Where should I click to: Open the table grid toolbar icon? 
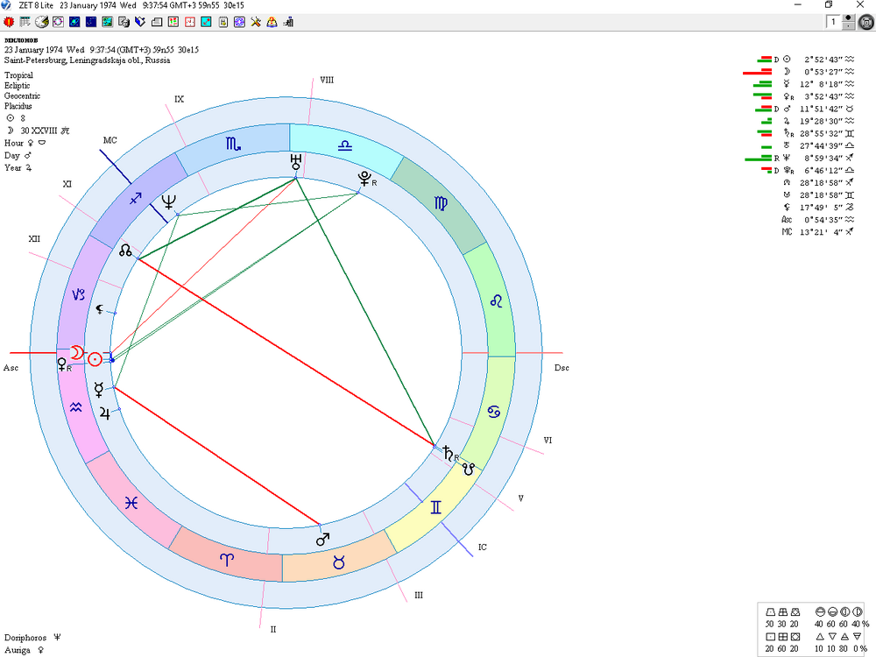pyautogui.click(x=25, y=23)
